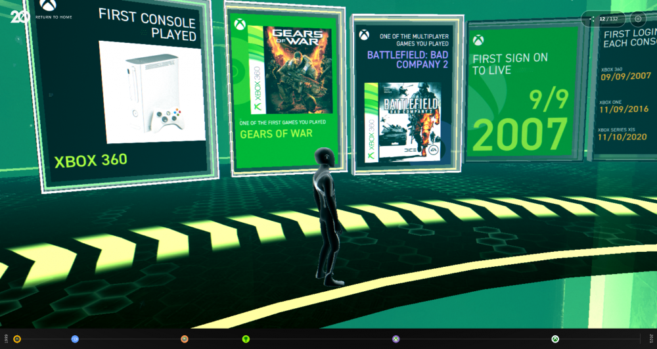This screenshot has width=657, height=349.
Task: Click the Xbox Series X|S '11/10/2020' date
Action: tap(622, 137)
